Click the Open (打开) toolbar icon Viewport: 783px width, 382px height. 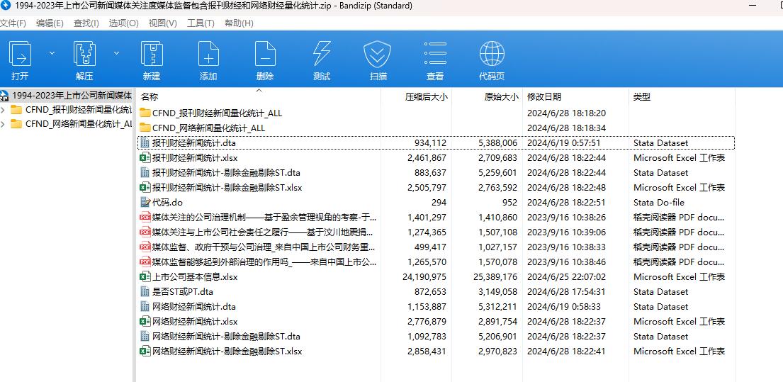click(21, 54)
